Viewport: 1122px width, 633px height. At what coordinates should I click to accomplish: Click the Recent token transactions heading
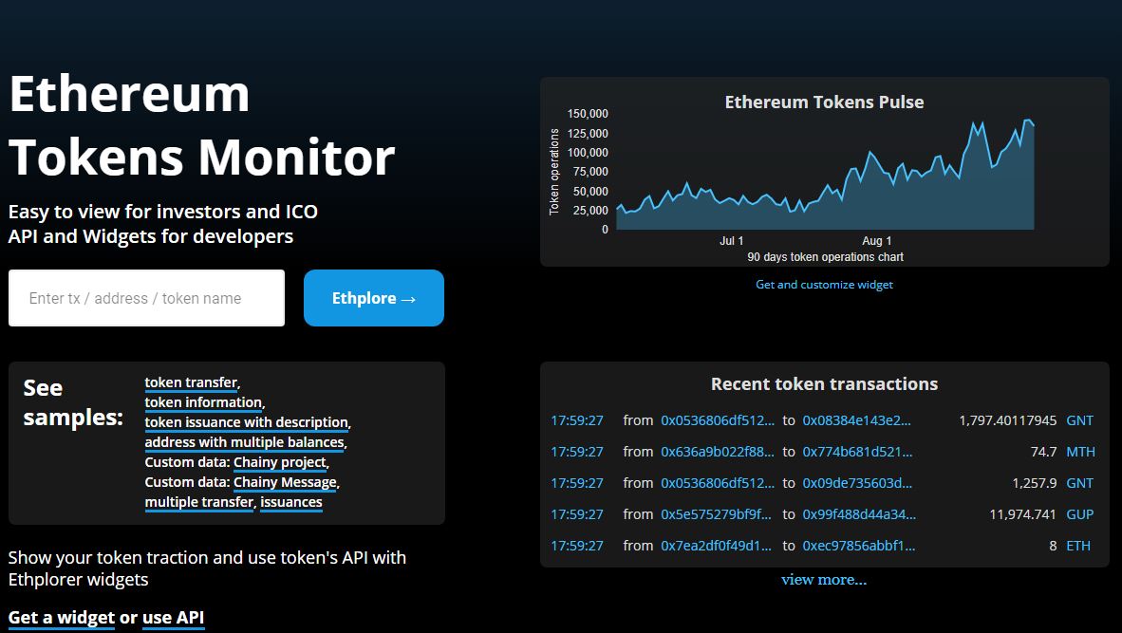824,384
